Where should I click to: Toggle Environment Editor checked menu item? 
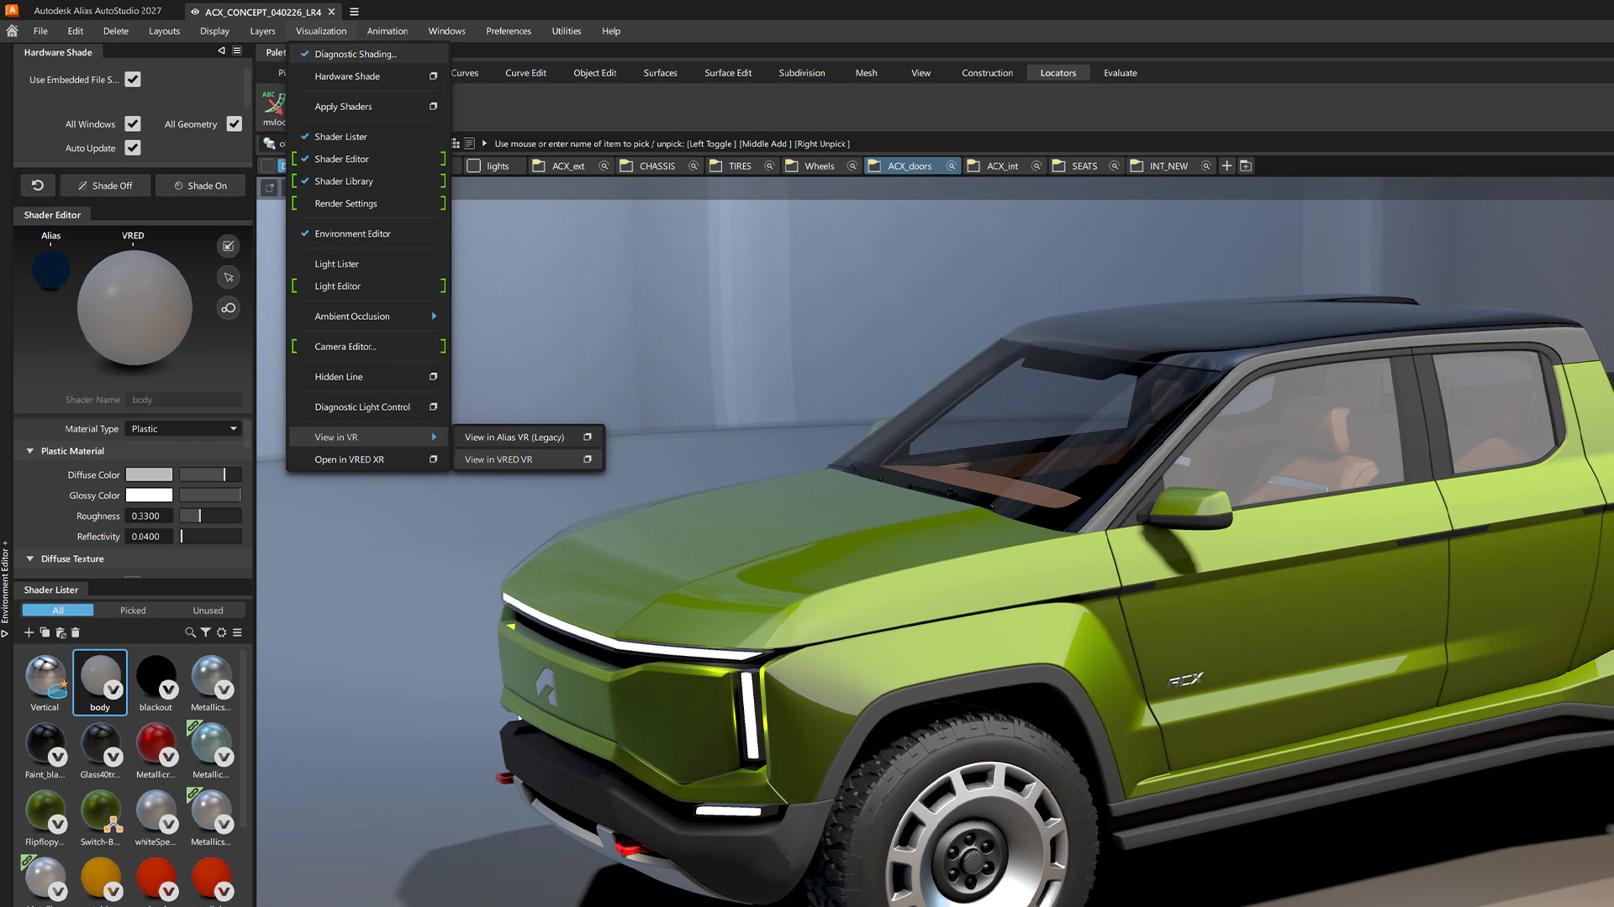(x=367, y=234)
